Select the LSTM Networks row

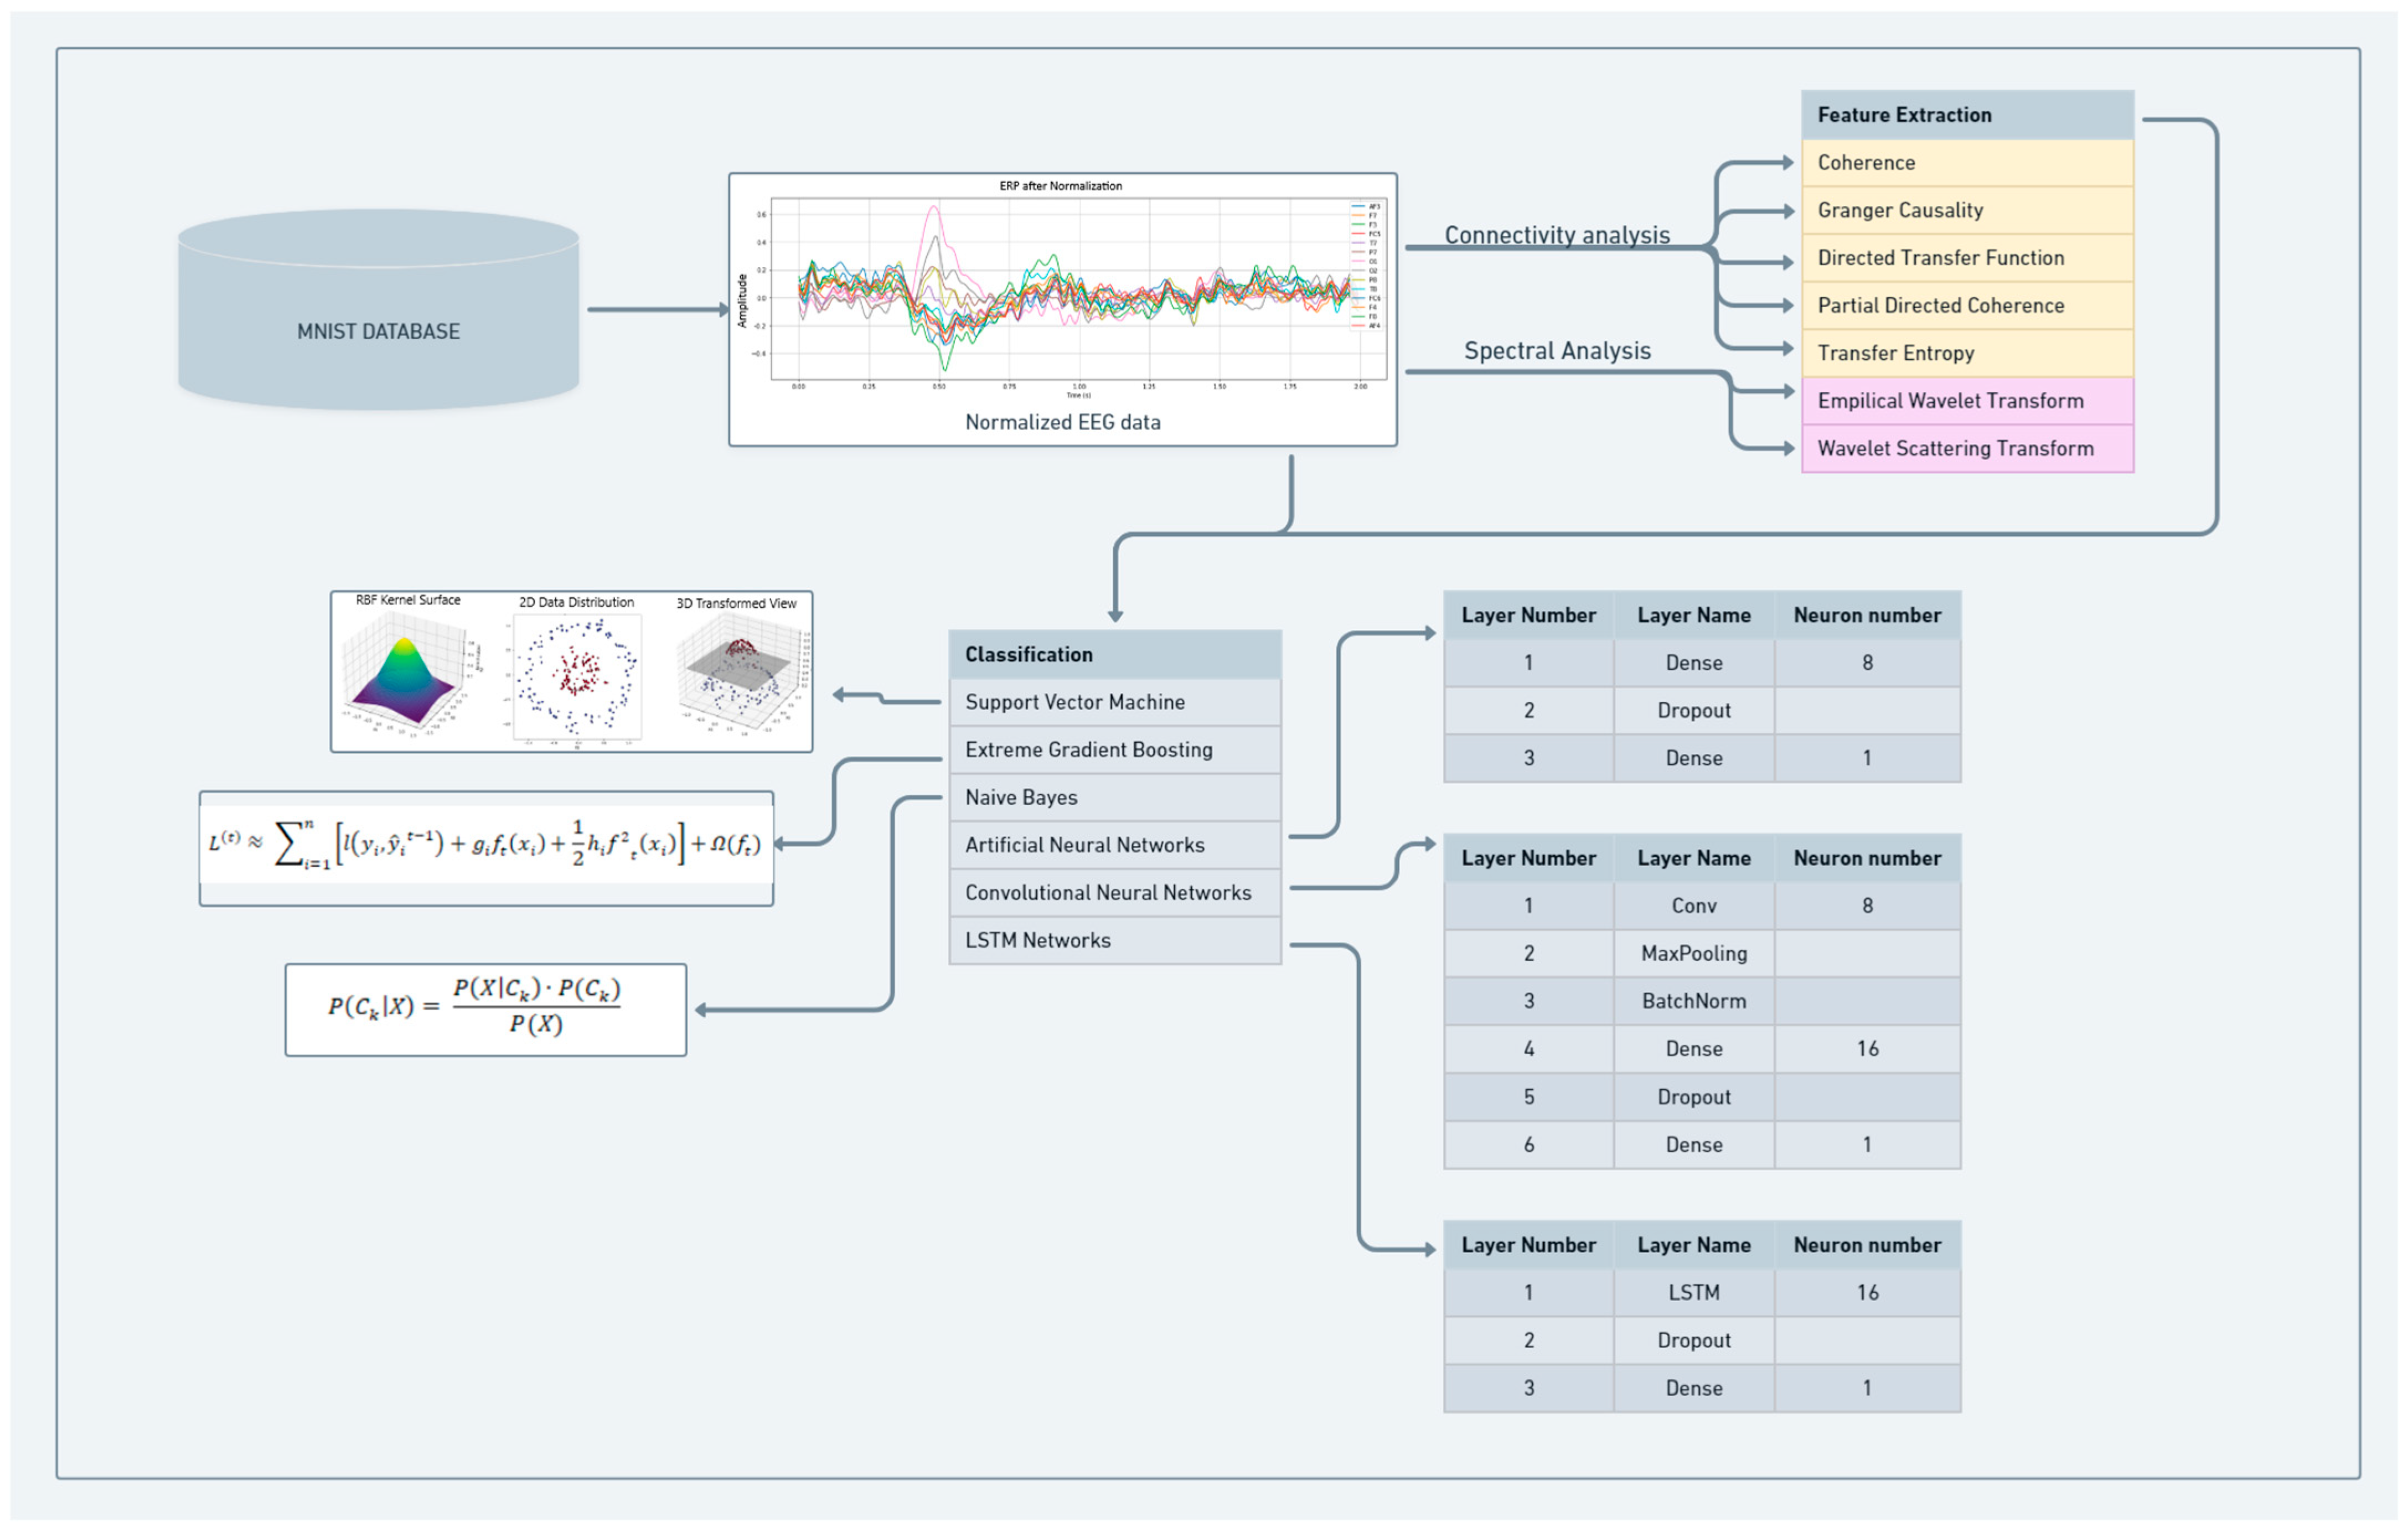(x=1114, y=941)
